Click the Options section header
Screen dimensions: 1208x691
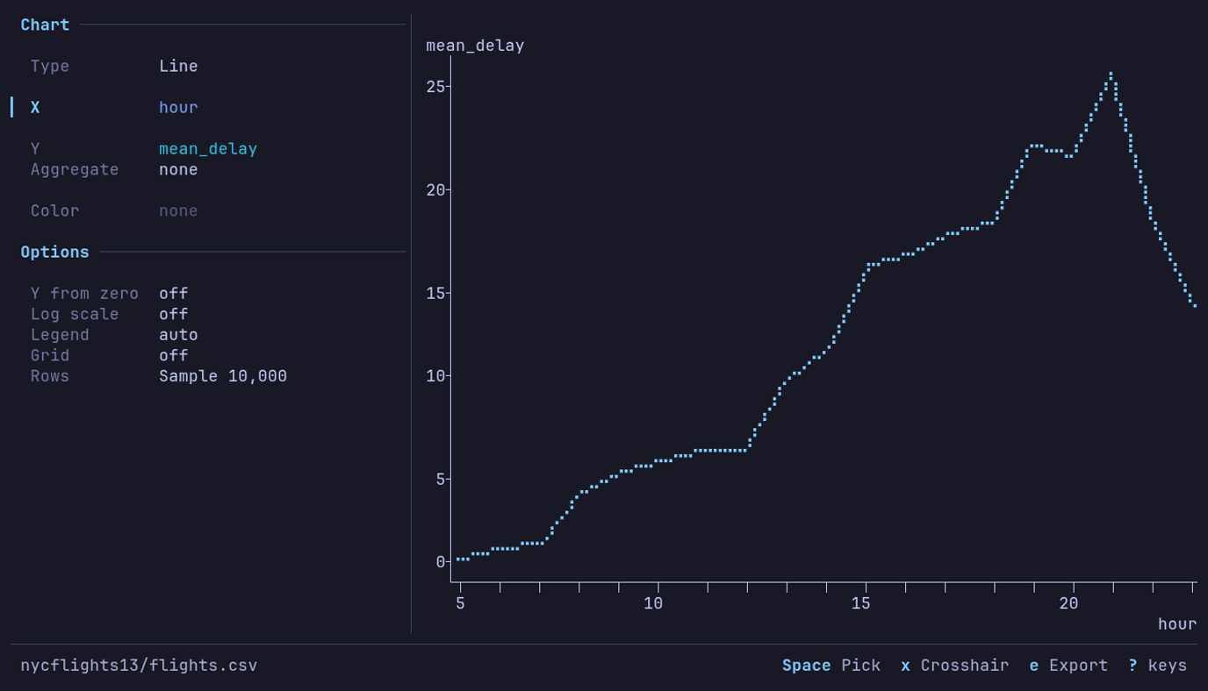click(54, 252)
